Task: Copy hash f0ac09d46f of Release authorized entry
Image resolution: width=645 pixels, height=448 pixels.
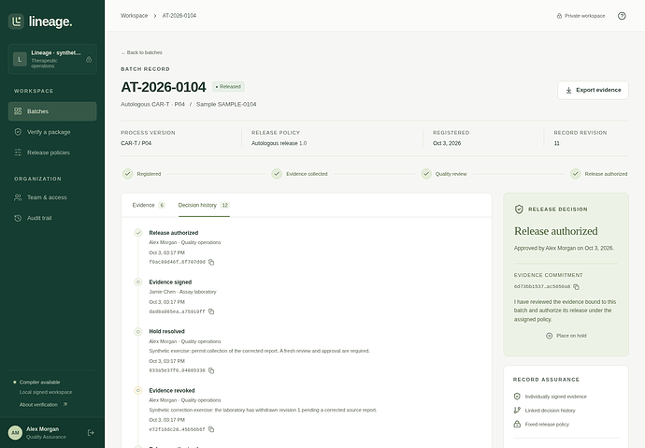Action: coord(211,262)
